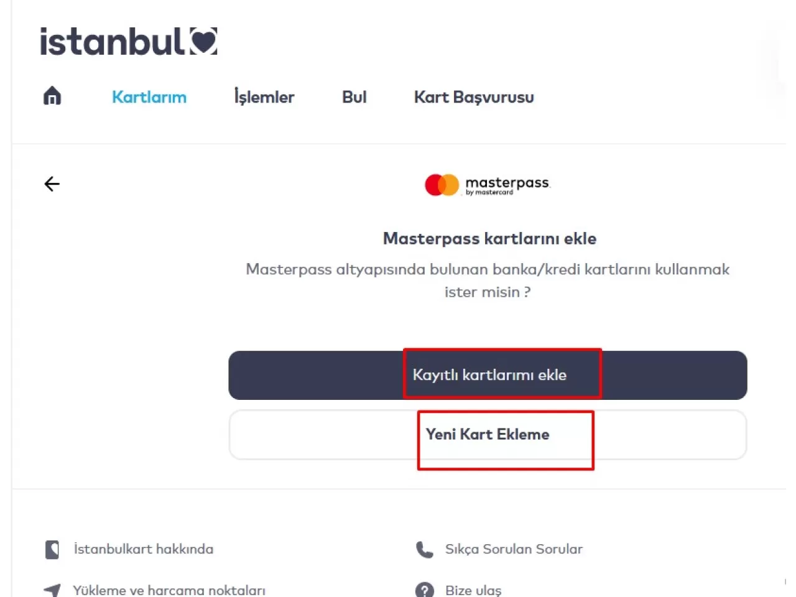Open the Kartlarım tab
Screen dimensions: 796x597
149,97
